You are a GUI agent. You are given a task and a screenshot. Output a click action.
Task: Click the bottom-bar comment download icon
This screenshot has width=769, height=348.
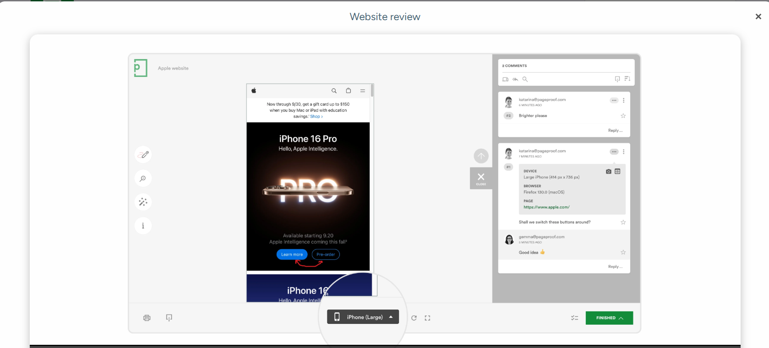click(x=169, y=318)
